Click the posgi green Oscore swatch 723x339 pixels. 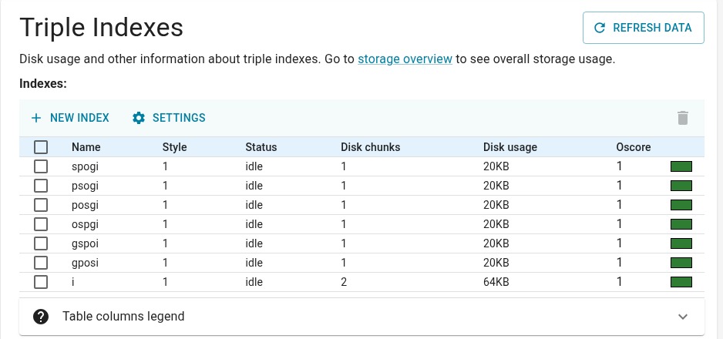coord(681,205)
